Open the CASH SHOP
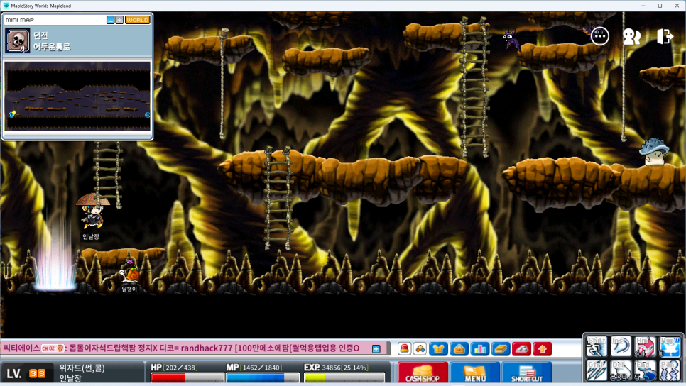This screenshot has height=386, width=686. coord(423,373)
